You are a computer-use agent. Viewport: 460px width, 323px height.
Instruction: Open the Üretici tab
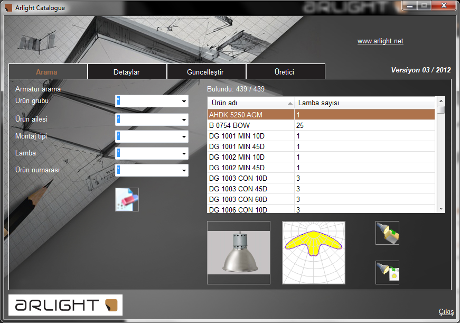(286, 72)
